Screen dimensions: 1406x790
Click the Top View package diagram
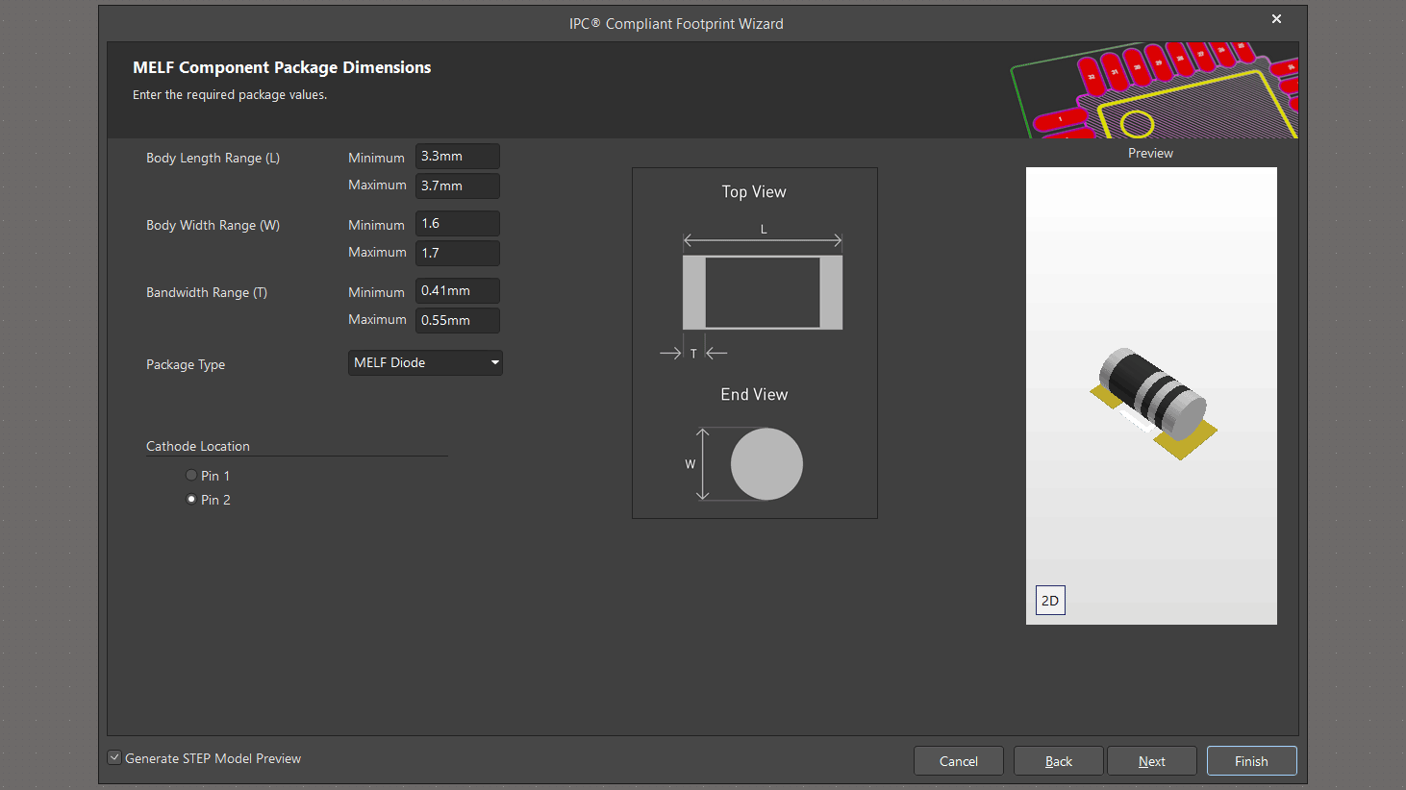point(763,292)
